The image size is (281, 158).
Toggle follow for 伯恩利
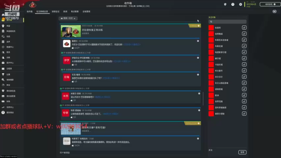coord(244,28)
